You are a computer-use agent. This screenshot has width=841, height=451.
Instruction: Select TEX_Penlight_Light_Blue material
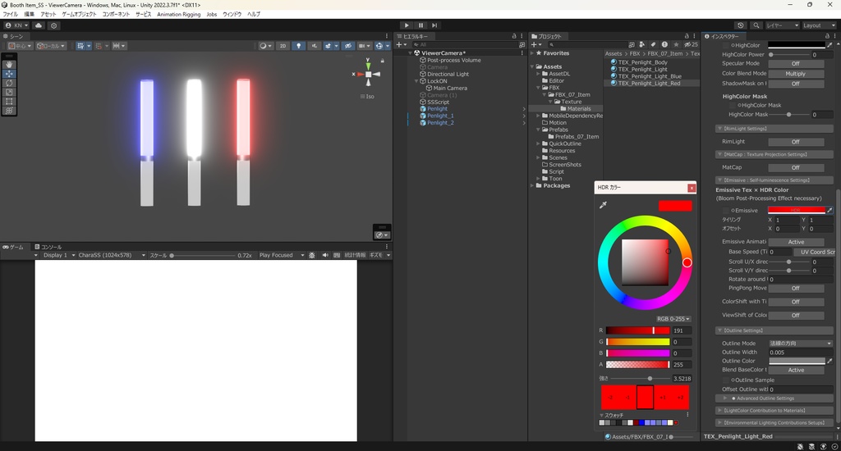[650, 76]
